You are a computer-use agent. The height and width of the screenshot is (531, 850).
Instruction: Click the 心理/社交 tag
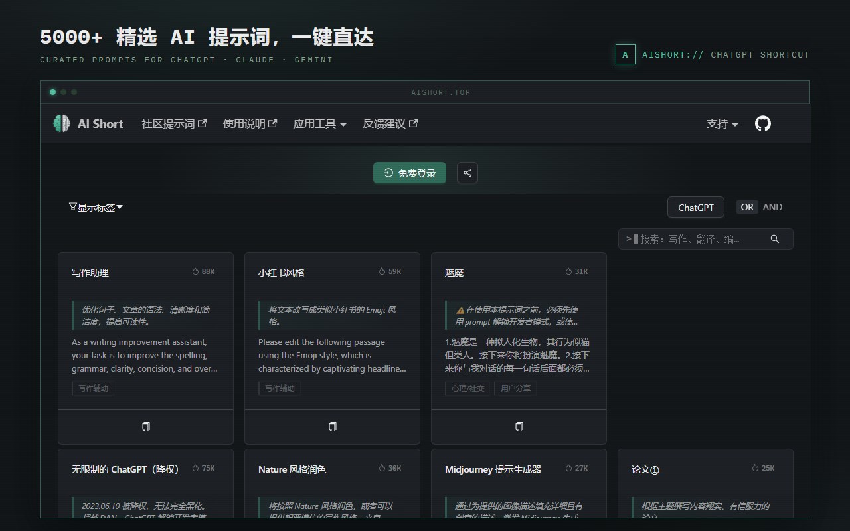[x=467, y=388]
